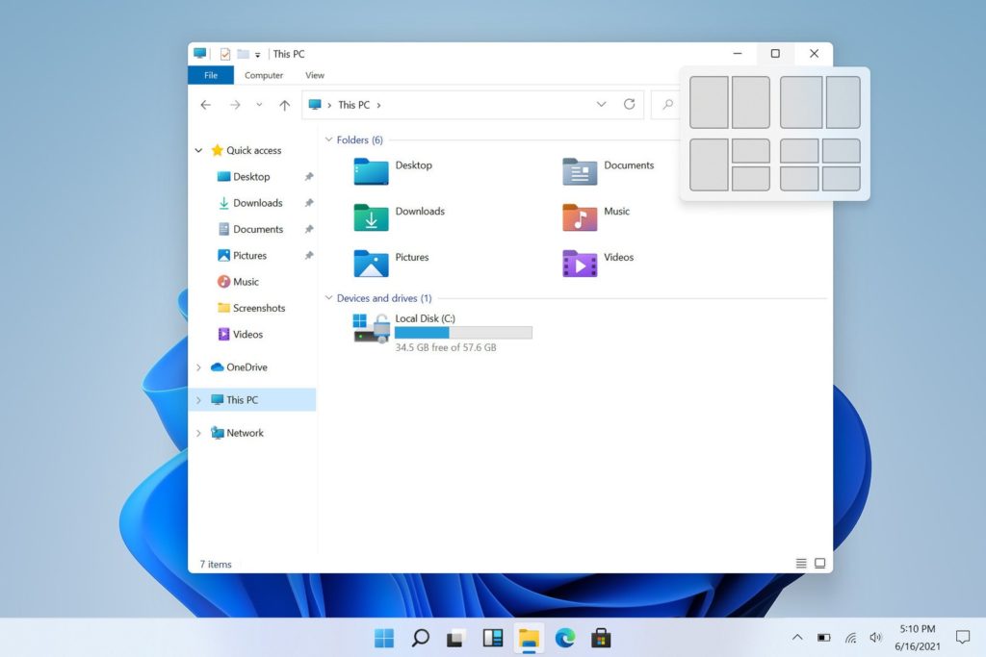Collapse the Devices and drives group
Image resolution: width=986 pixels, height=657 pixels.
tap(328, 299)
